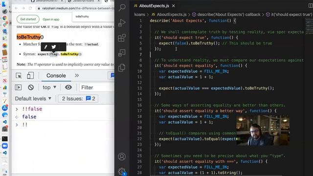This screenshot has height=176, width=313.
Task: Click the false console output line
Action: tap(29, 117)
